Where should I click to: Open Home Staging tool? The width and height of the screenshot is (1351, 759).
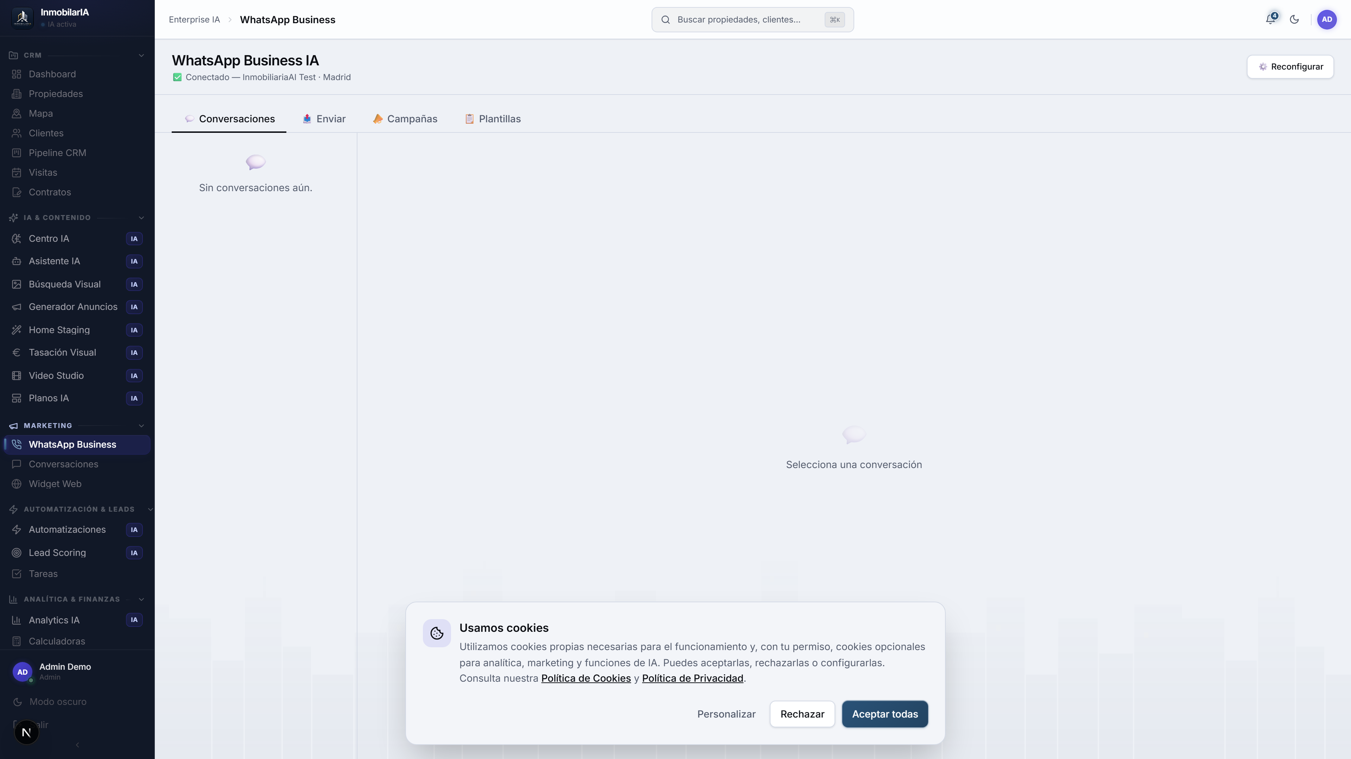(77, 330)
